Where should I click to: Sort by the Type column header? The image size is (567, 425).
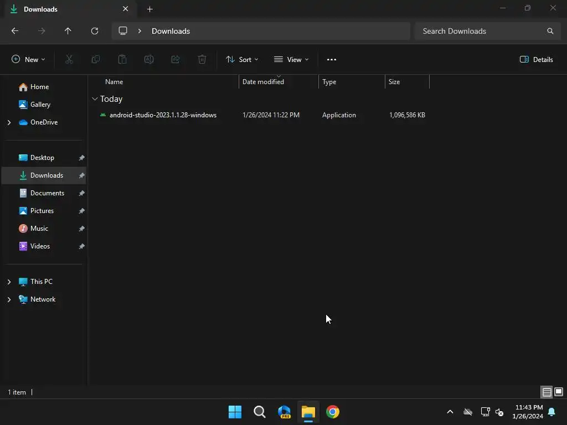click(x=329, y=82)
